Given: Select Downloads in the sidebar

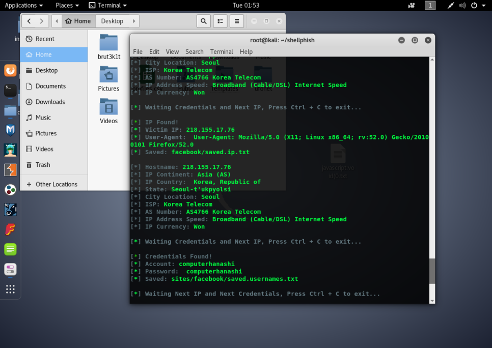Looking at the screenshot, I should coord(53,102).
